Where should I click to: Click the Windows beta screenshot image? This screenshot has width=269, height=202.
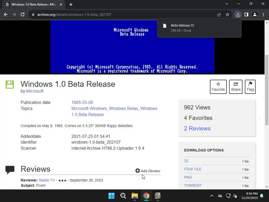pos(132,47)
